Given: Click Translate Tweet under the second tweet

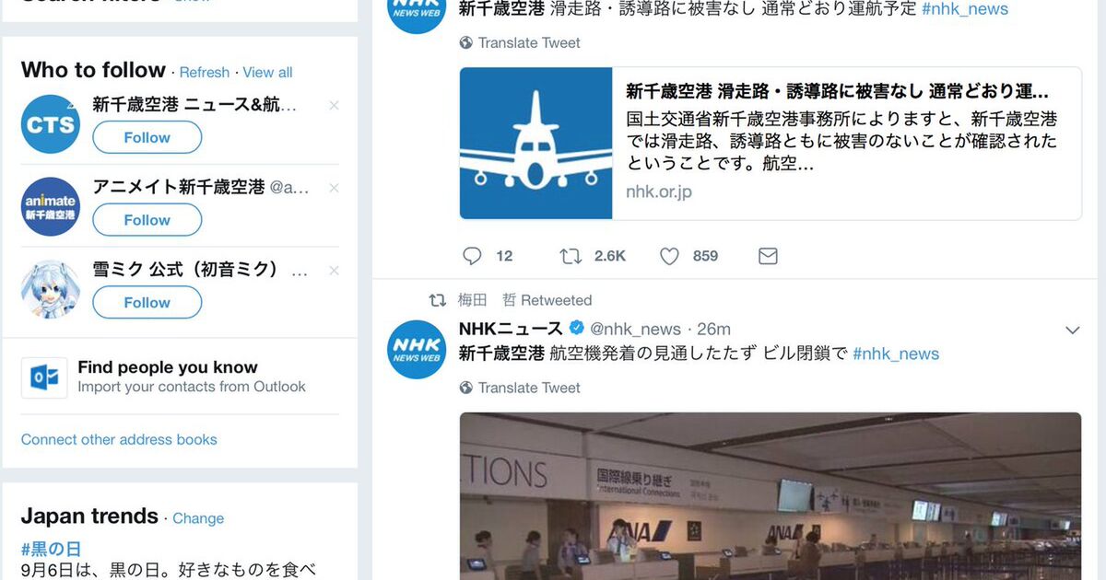Looking at the screenshot, I should coord(529,388).
